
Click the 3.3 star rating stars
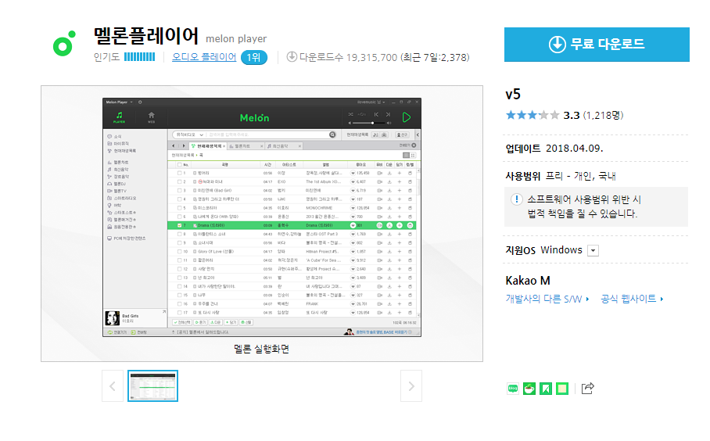click(532, 115)
